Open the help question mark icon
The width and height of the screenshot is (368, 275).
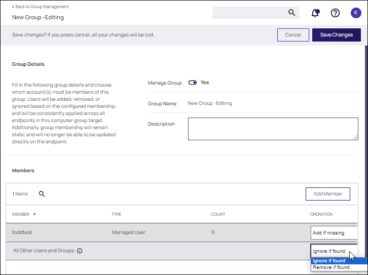[x=335, y=13]
